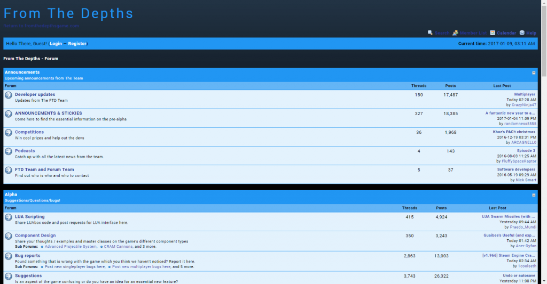The image size is (547, 284).
Task: Click the status icon beside ANNOUNCEMENTS & STICKIES
Action: (x=9, y=113)
